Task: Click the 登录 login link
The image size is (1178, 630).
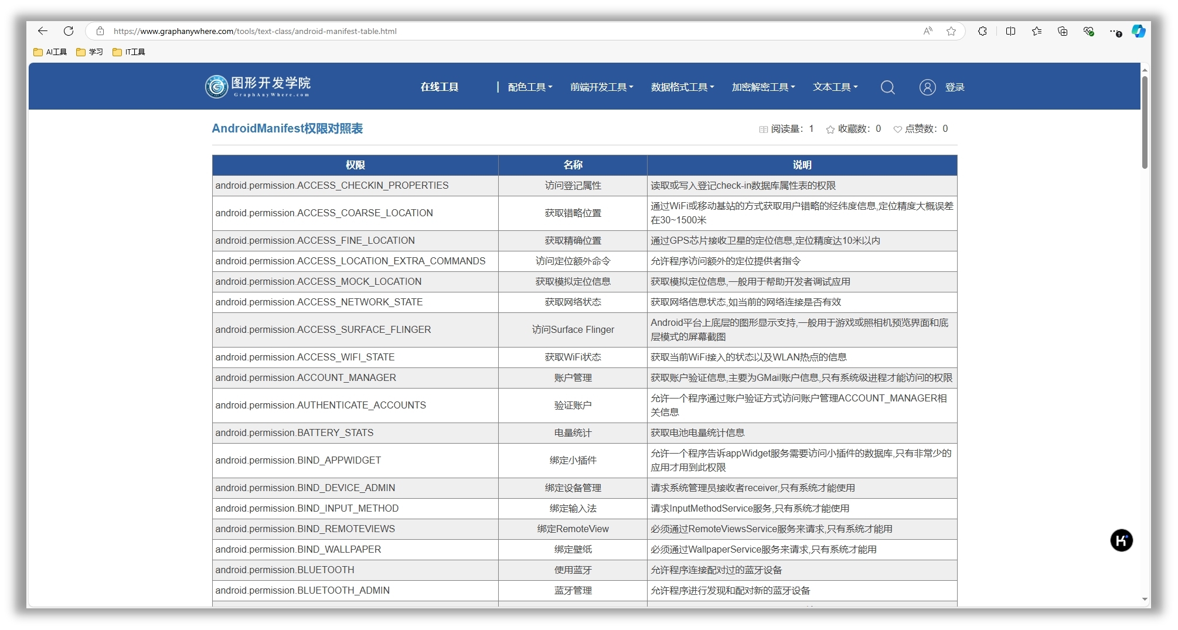Action: click(x=955, y=87)
